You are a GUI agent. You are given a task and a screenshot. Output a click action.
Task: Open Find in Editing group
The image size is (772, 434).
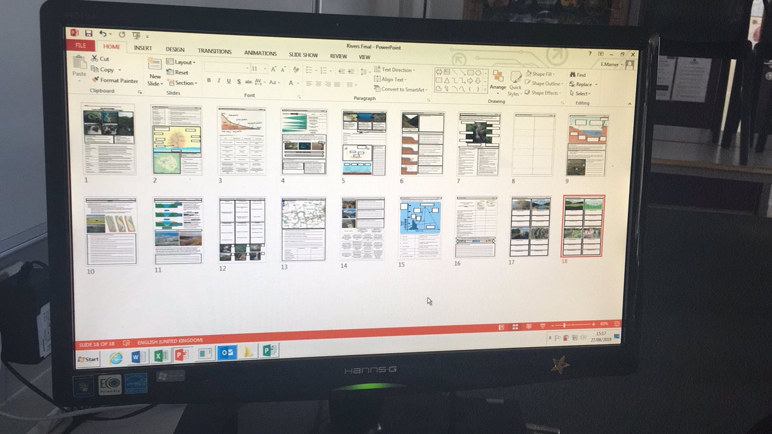pos(577,75)
